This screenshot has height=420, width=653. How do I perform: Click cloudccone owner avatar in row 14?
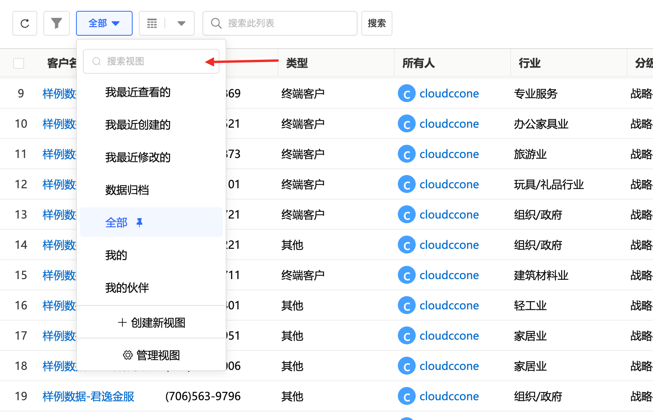point(406,245)
